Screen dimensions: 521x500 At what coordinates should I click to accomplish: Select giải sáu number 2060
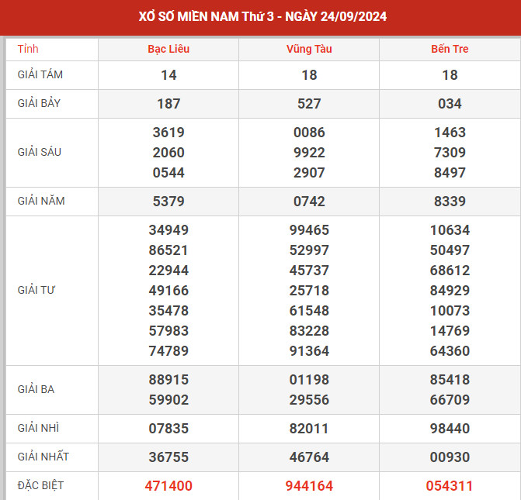[168, 153]
